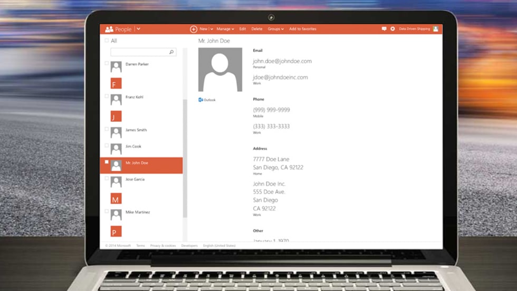Click Delete in the command bar
The height and width of the screenshot is (291, 517).
(257, 29)
